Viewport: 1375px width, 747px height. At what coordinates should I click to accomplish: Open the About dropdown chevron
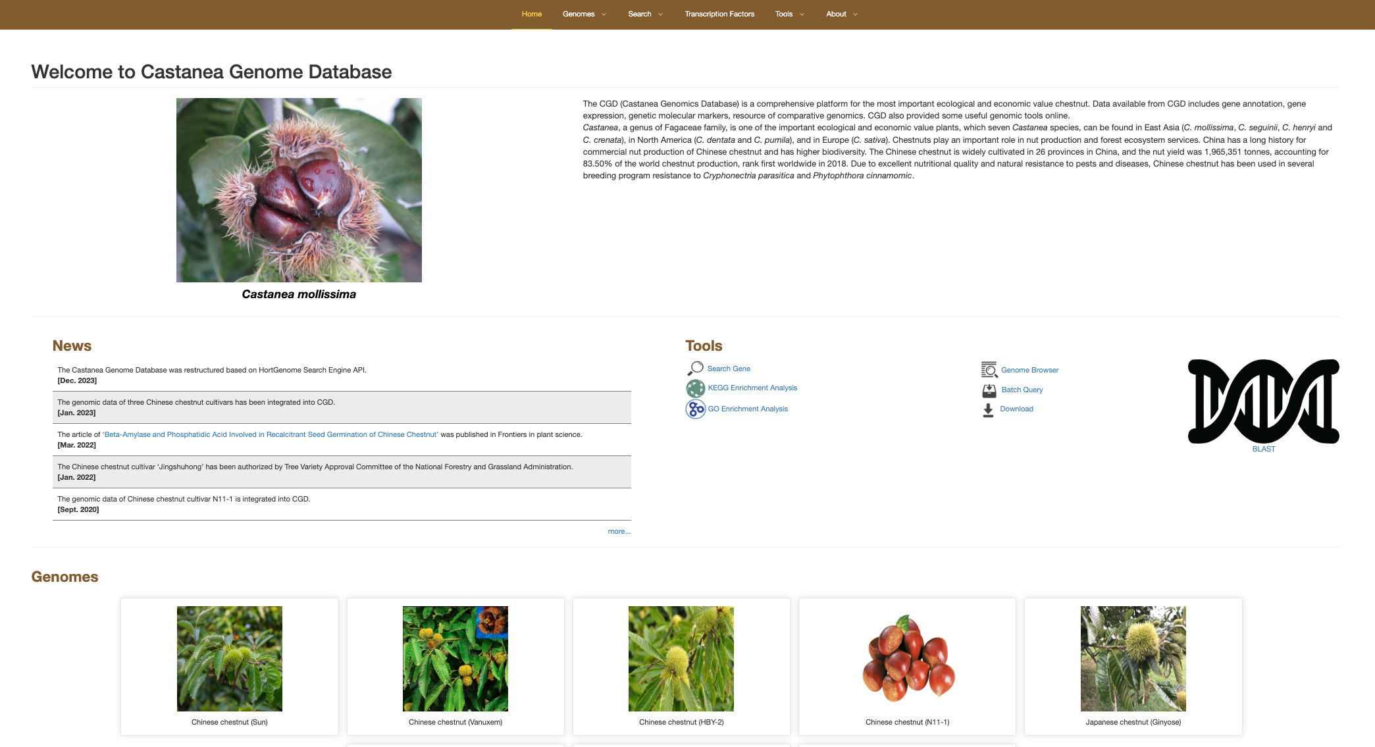point(855,14)
